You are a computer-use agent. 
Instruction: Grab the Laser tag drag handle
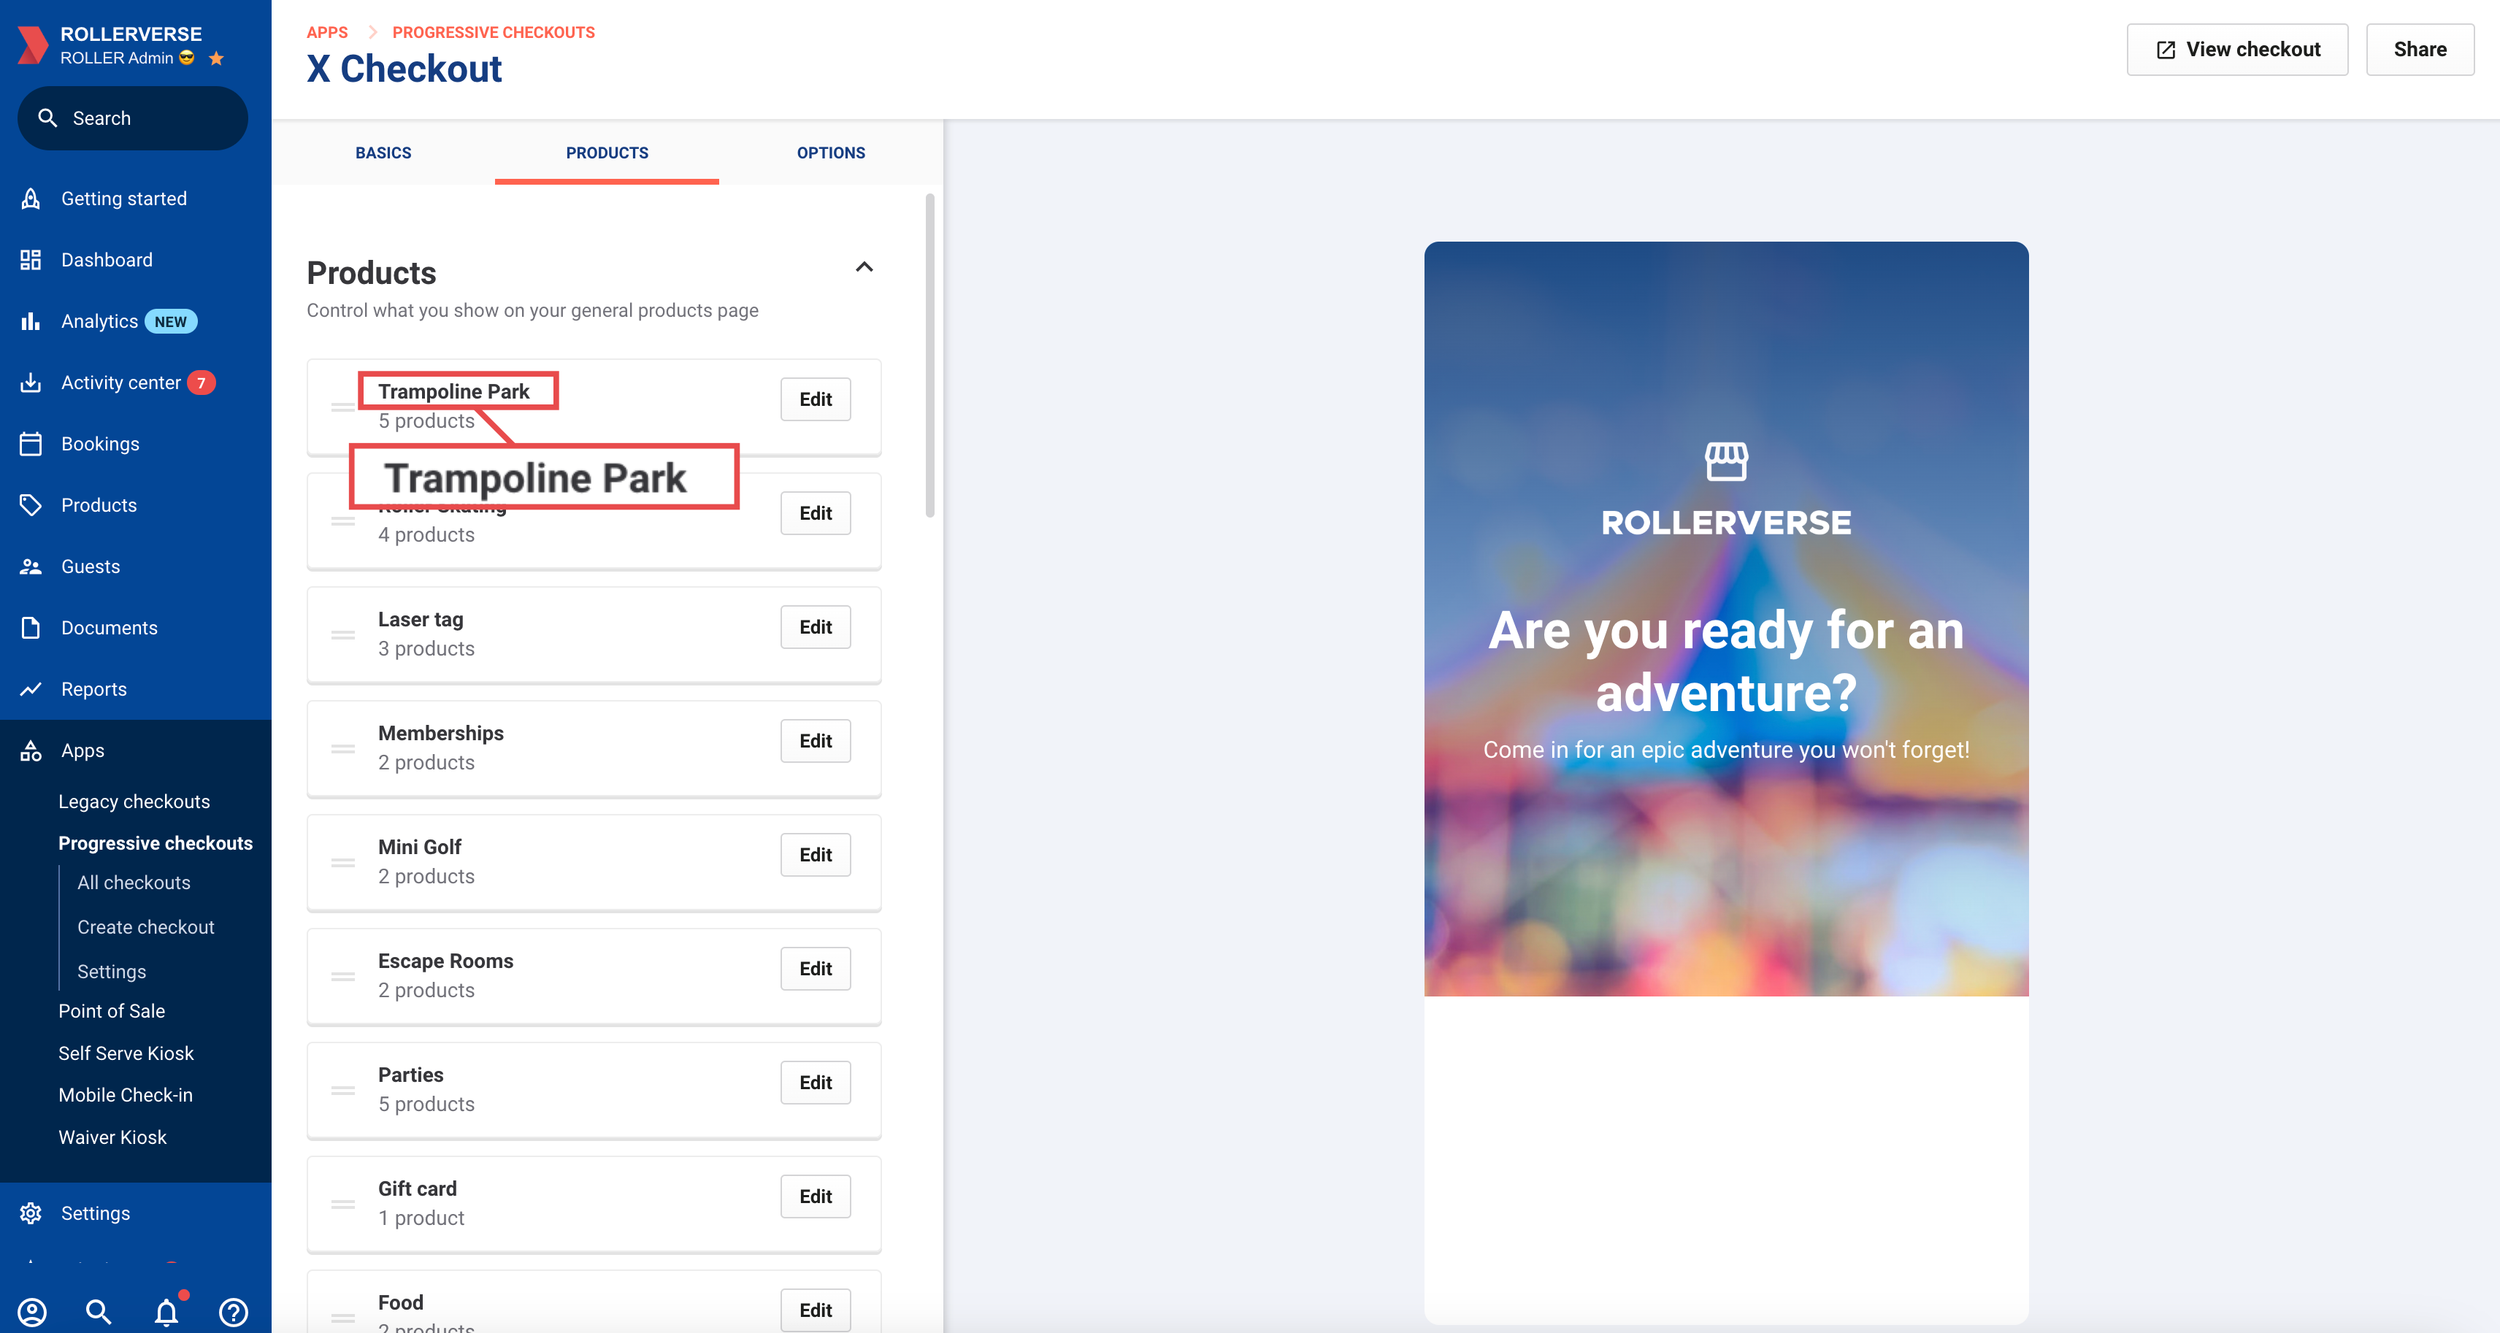(x=342, y=634)
